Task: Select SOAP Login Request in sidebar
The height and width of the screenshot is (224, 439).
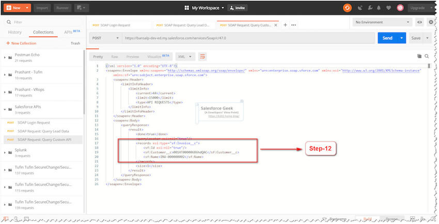Action: click(x=42, y=123)
